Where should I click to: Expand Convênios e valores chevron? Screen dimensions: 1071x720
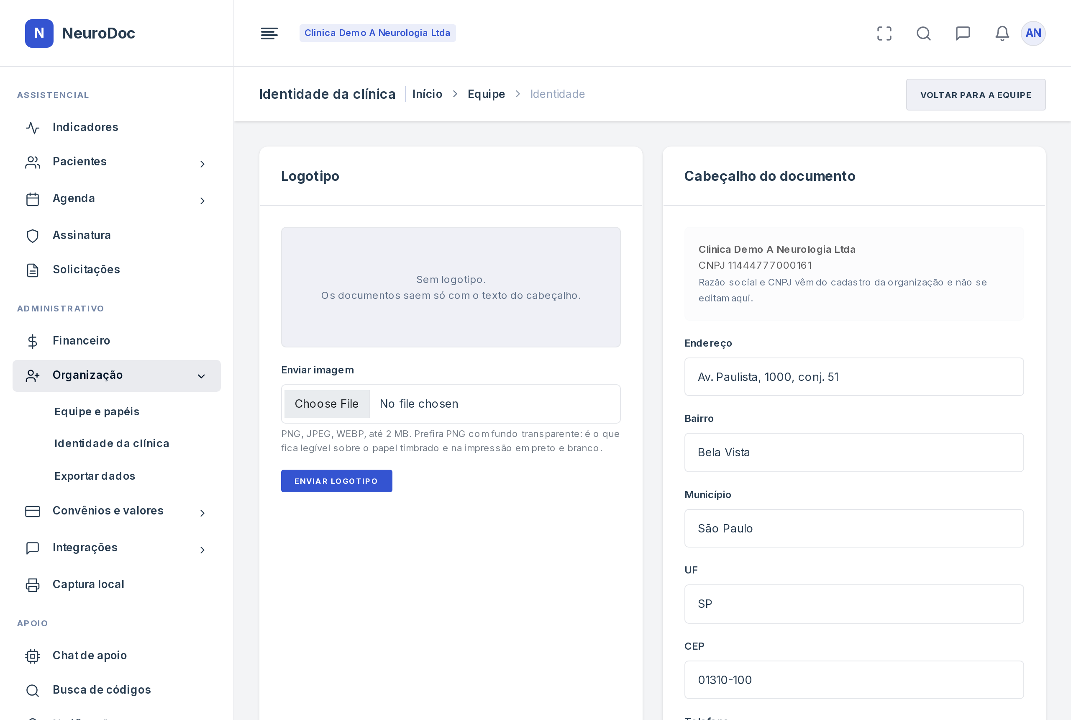coord(202,513)
